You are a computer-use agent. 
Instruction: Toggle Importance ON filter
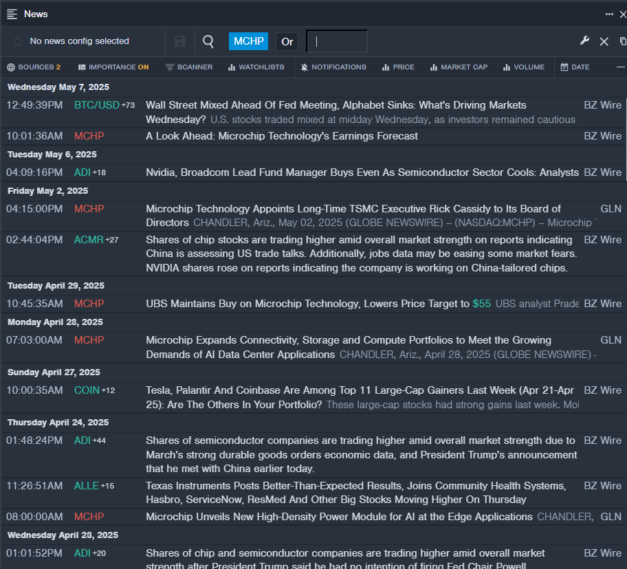[113, 67]
